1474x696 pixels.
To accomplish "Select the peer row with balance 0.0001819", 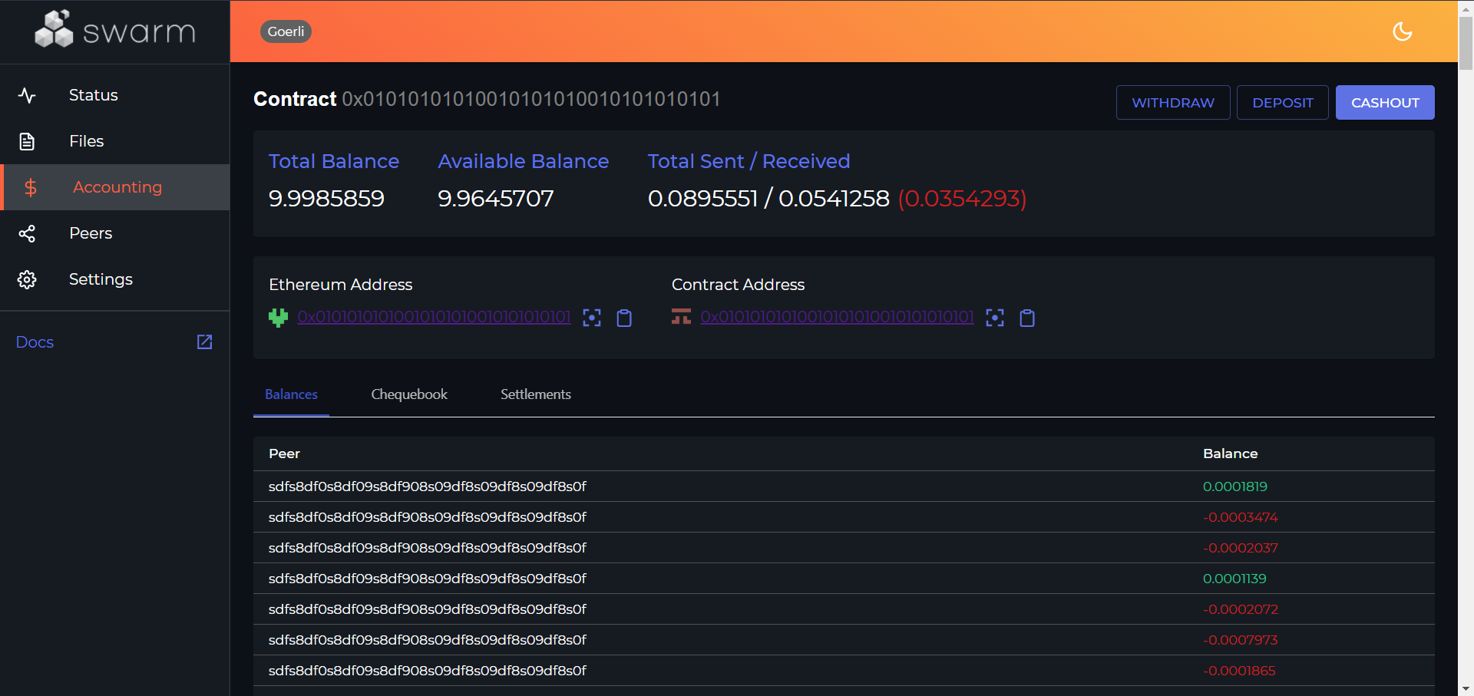I will [844, 487].
